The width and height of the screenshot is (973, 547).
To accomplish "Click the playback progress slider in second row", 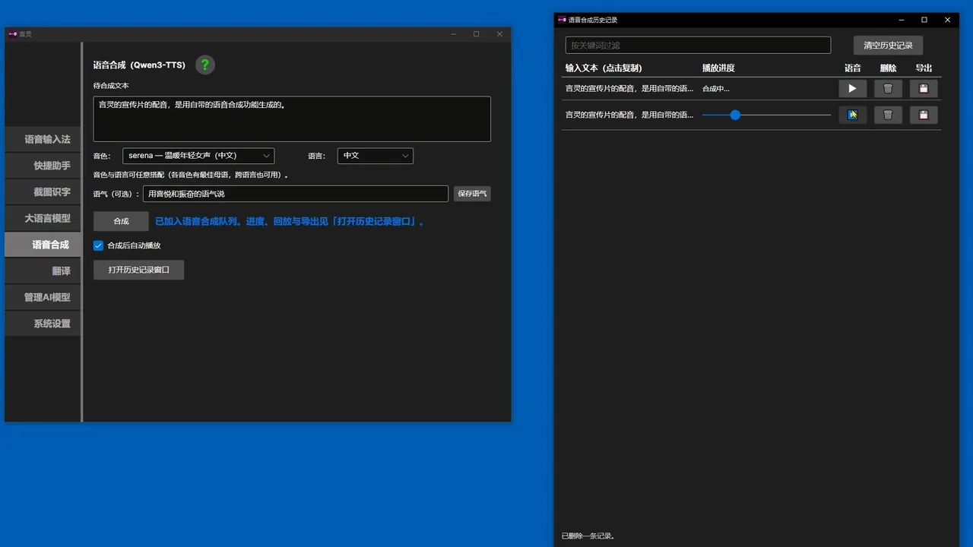I will [x=766, y=115].
